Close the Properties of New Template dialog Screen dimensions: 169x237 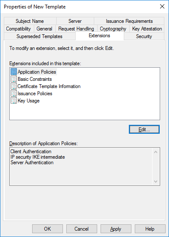pos(162,6)
